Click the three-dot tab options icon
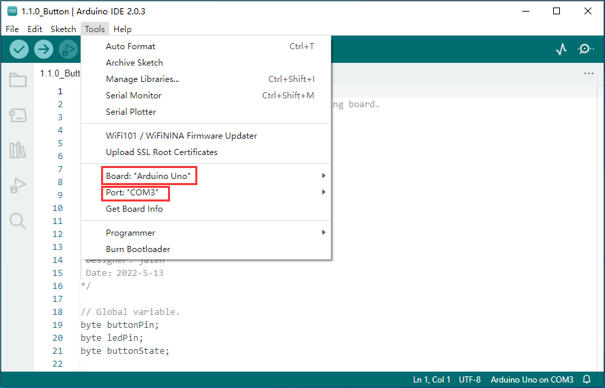This screenshot has width=605, height=388. 589,73
